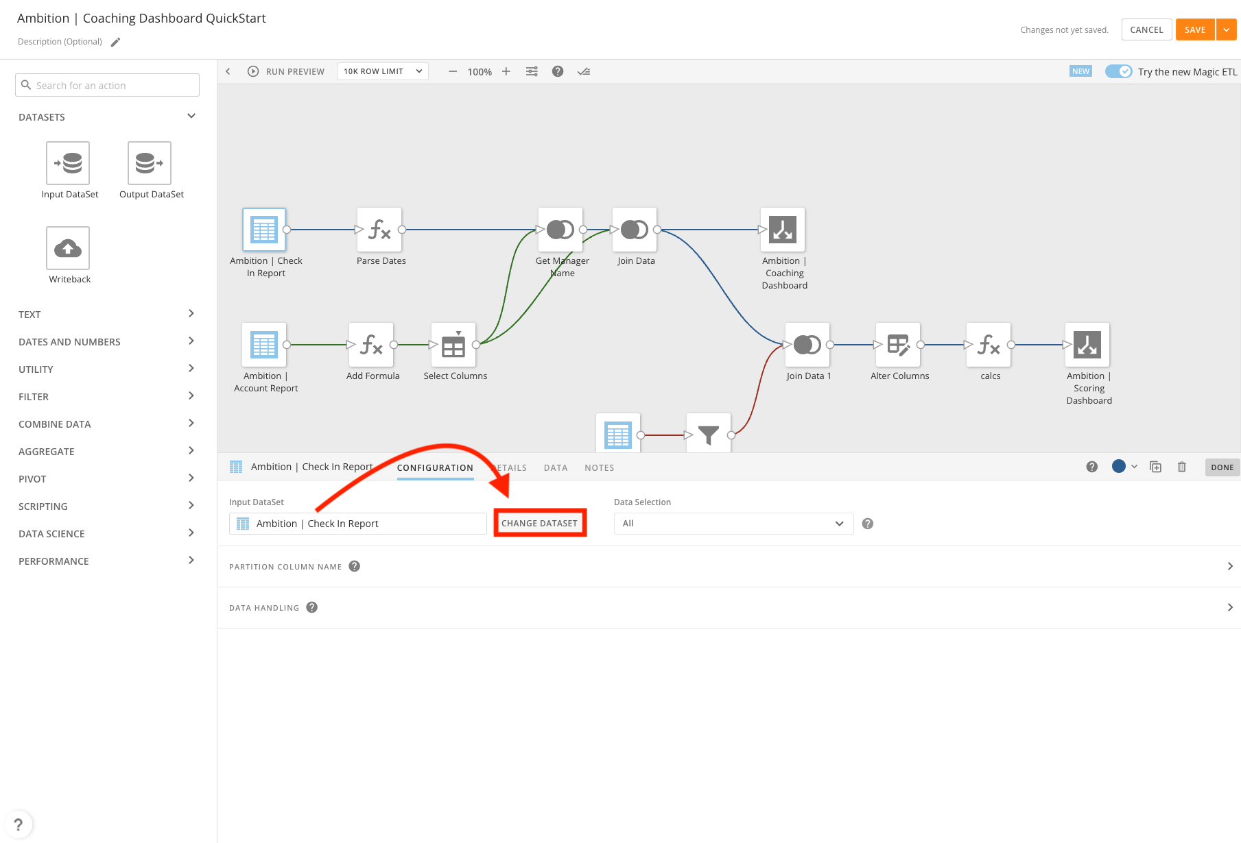1241x843 pixels.
Task: Open configuration panel help icon
Action: [x=1092, y=467]
